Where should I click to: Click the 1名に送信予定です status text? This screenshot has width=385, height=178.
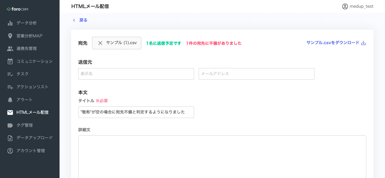click(x=164, y=43)
